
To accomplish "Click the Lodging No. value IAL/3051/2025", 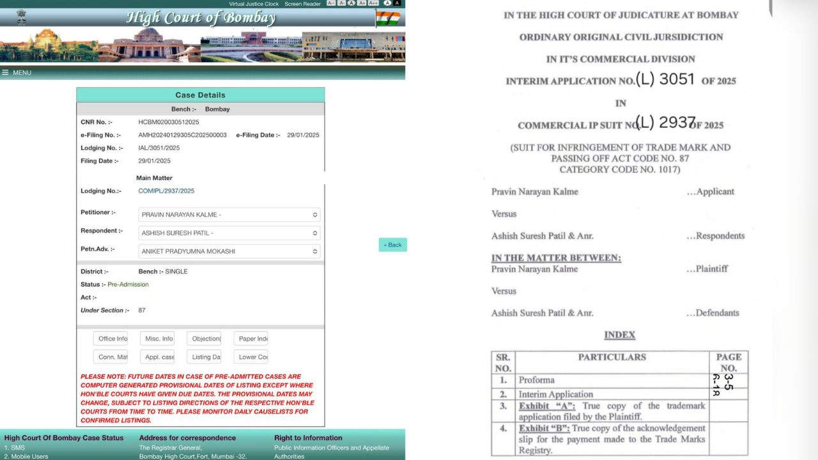I will coord(159,148).
